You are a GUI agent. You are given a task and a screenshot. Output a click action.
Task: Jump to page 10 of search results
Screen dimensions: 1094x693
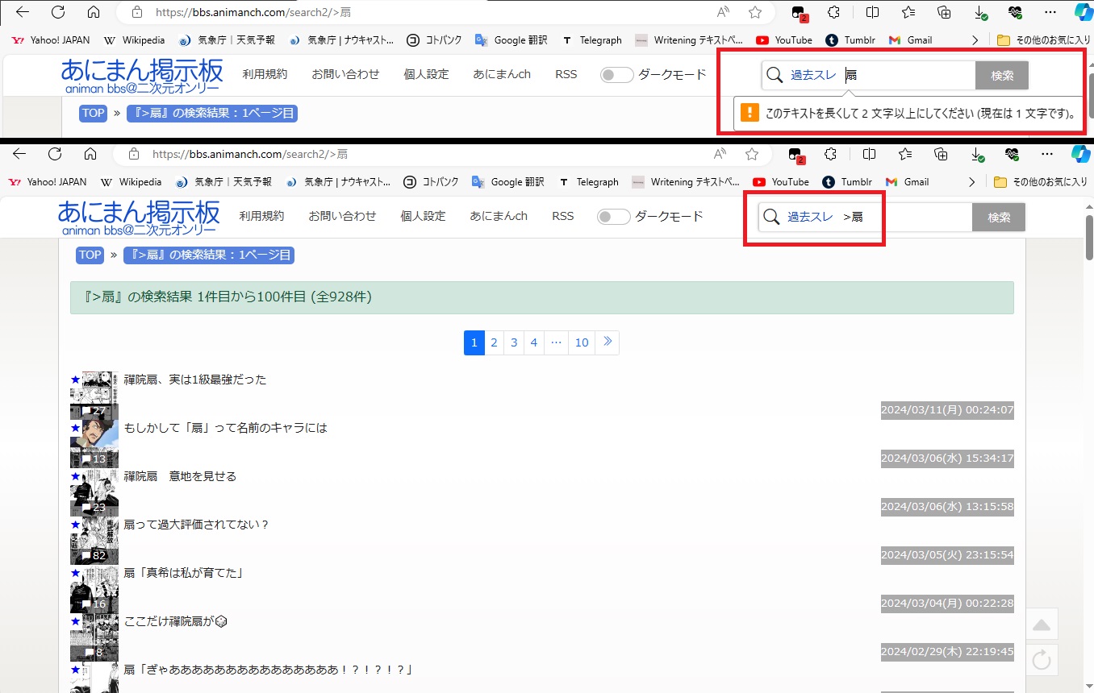click(x=581, y=342)
